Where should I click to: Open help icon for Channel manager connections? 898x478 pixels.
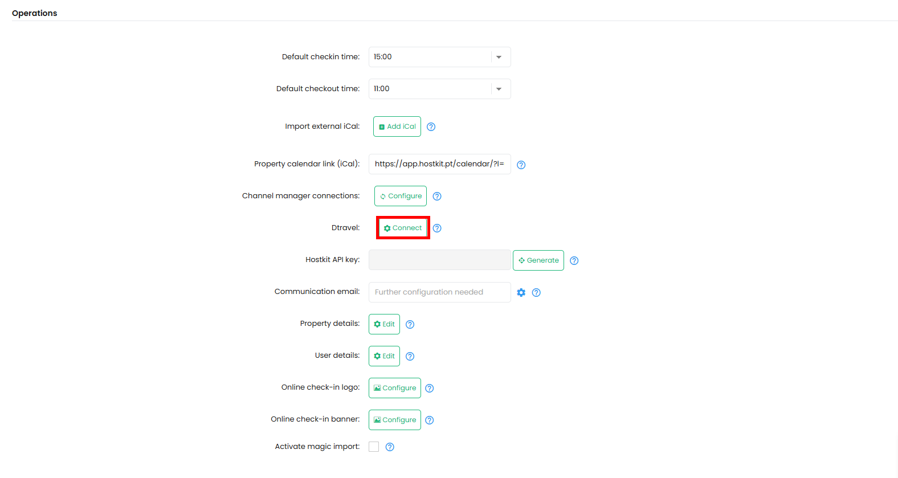437,197
